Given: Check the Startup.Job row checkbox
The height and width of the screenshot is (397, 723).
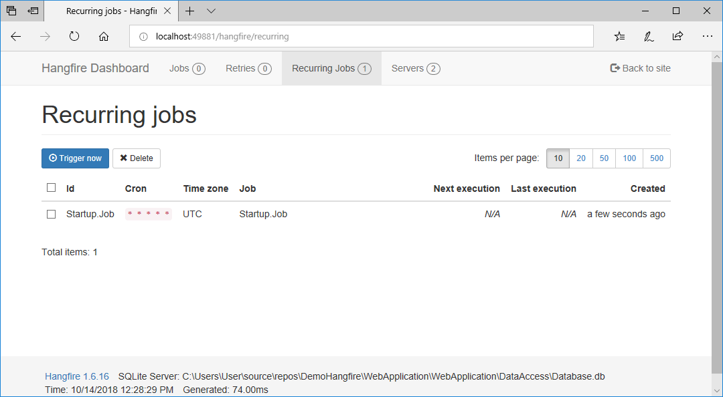Looking at the screenshot, I should pyautogui.click(x=51, y=214).
